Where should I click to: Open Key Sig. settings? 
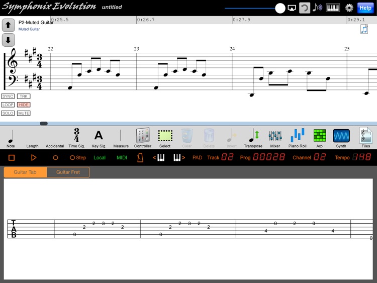click(x=99, y=138)
